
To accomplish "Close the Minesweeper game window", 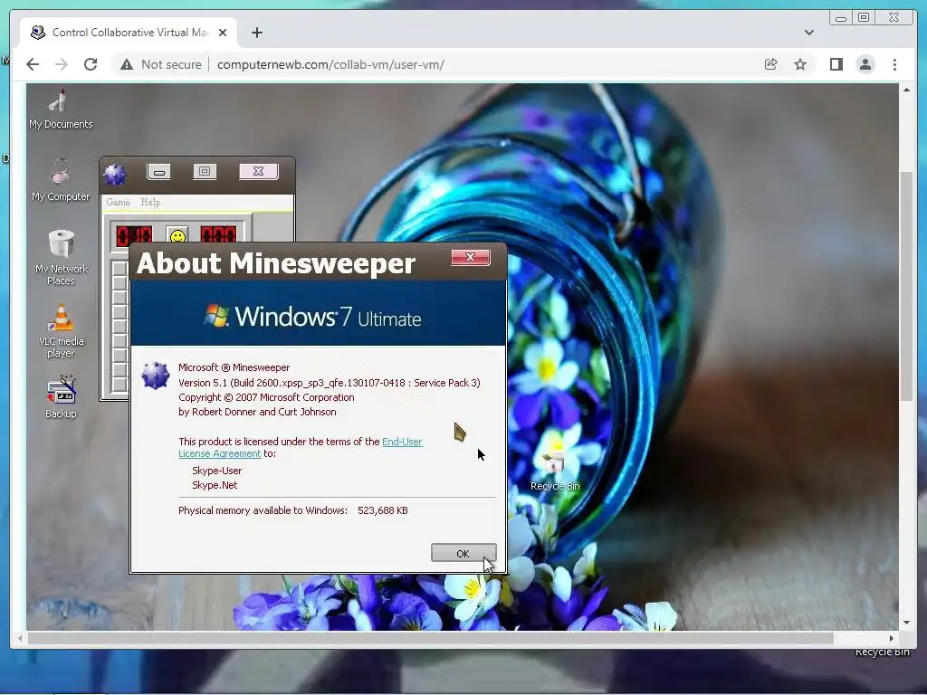I will pos(258,171).
